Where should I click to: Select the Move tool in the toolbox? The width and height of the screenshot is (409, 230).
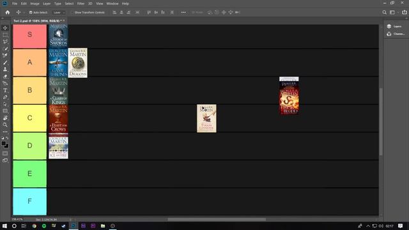click(x=5, y=28)
